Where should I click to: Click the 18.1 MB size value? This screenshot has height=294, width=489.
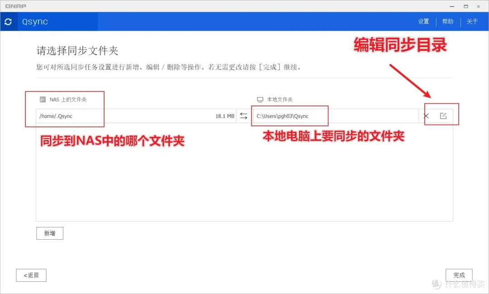(225, 116)
